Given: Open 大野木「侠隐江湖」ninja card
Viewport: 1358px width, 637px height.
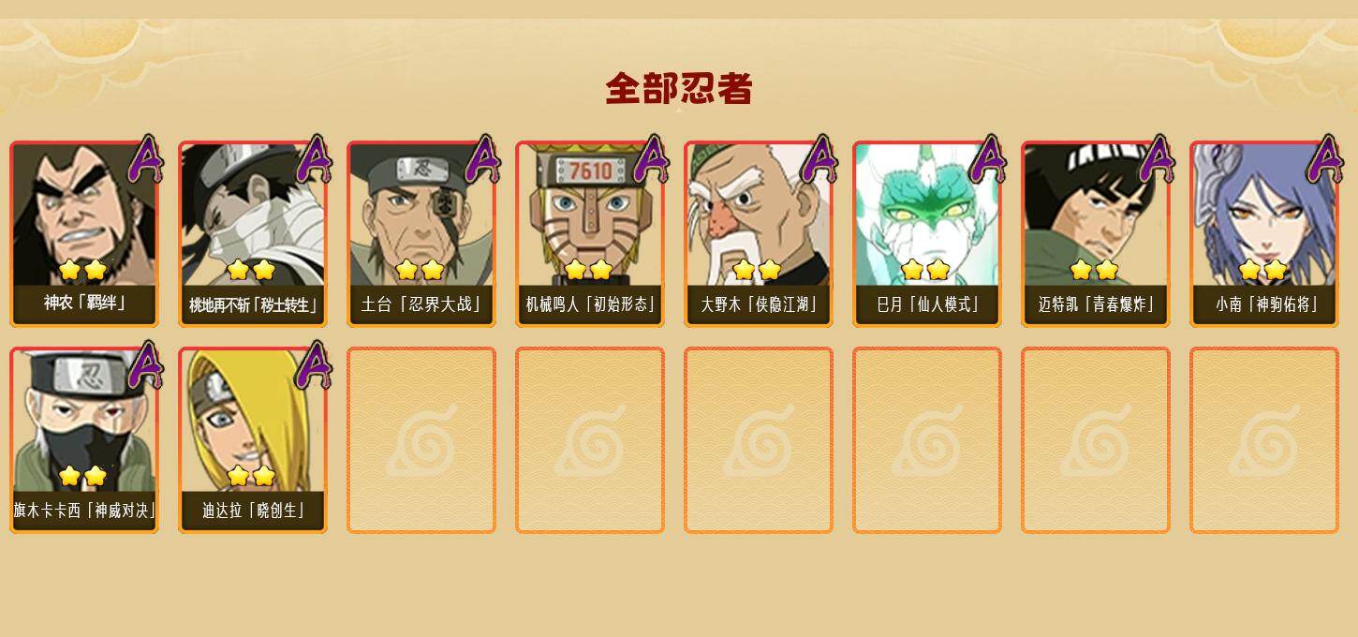Looking at the screenshot, I should [759, 234].
